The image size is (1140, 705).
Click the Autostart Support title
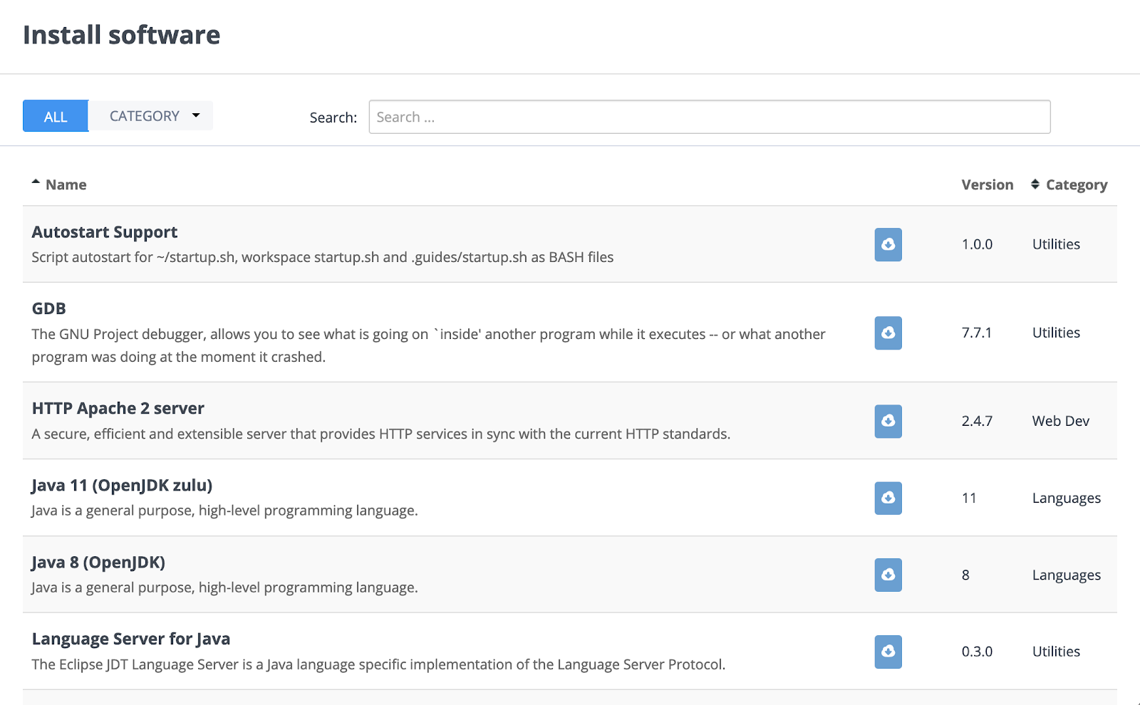[x=104, y=231]
